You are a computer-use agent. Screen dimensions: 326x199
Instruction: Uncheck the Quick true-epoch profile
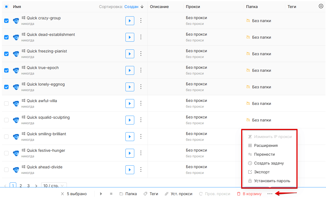[6, 70]
